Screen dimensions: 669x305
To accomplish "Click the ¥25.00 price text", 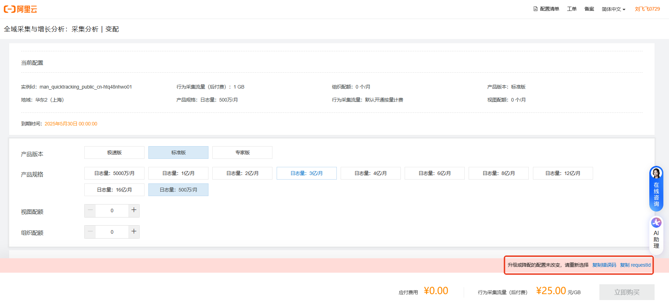I will click(x=551, y=291).
